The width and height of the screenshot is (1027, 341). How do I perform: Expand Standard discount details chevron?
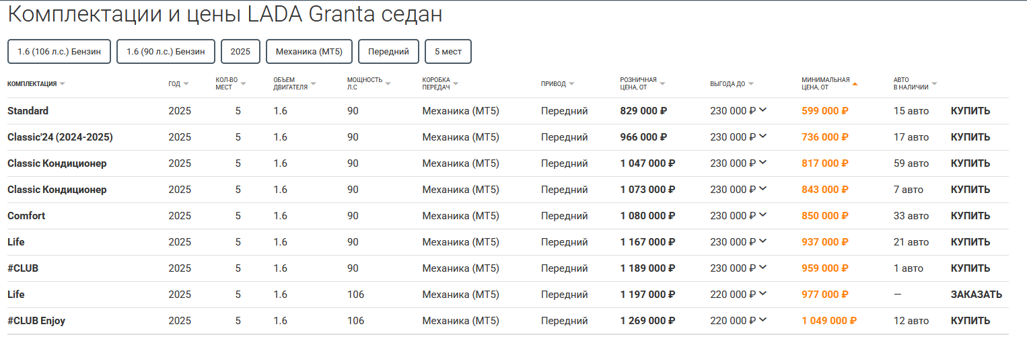(763, 110)
